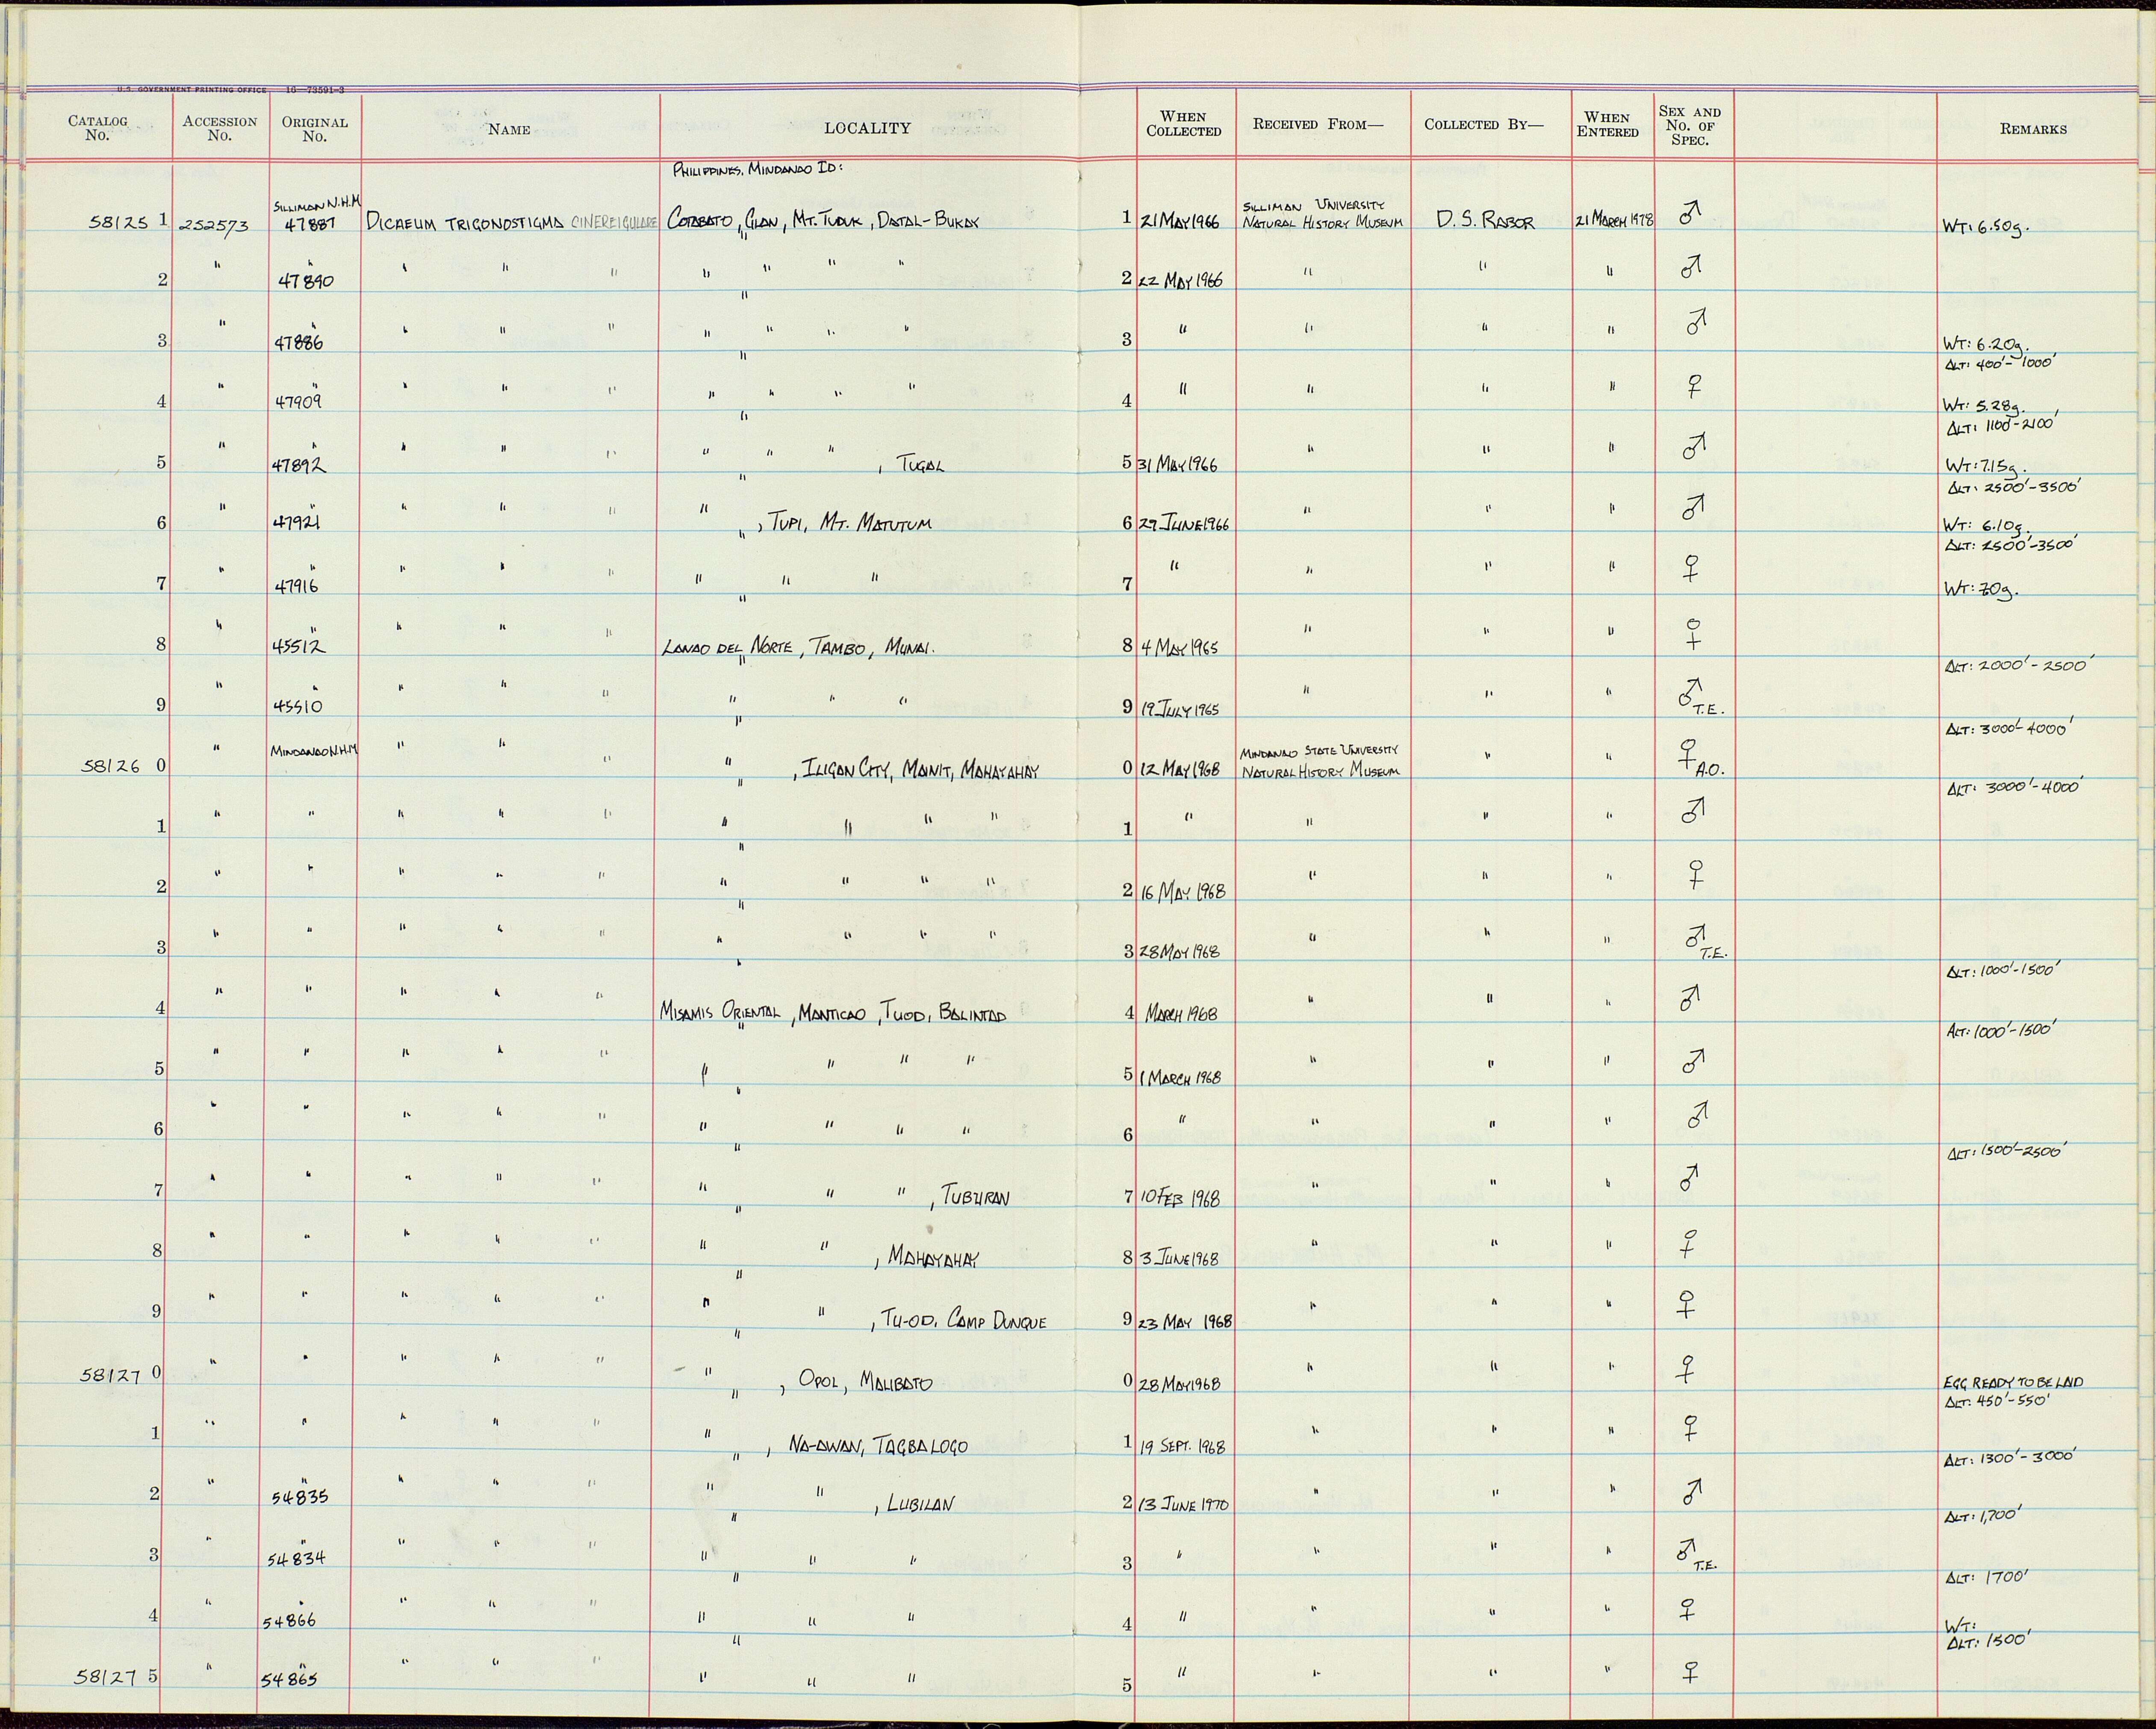This screenshot has width=2156, height=1729.
Task: Click collection date "3 June 1968"
Action: 1179,1259
